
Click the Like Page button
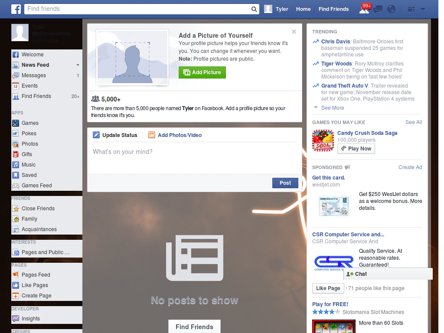point(328,288)
